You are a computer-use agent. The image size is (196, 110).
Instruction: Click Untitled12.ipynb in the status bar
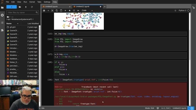tap(179, 108)
